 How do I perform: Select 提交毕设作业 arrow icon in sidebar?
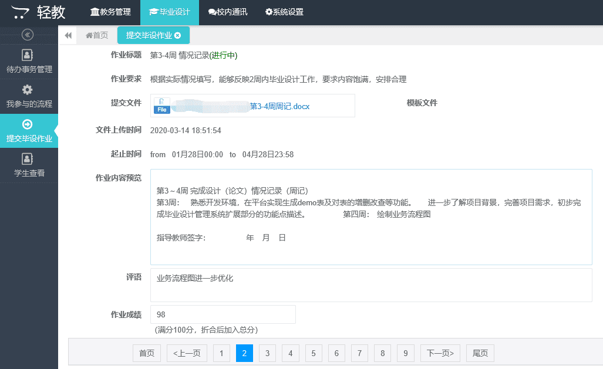[x=28, y=124]
